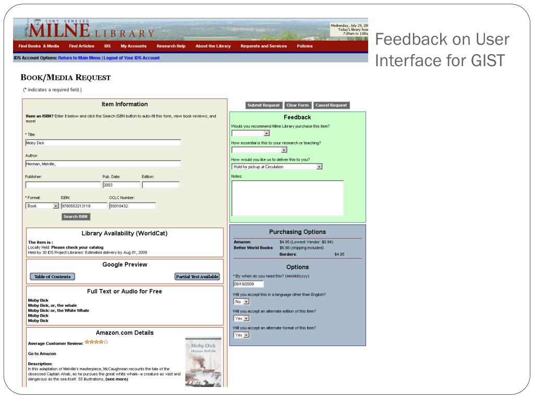Viewport: 534px width, 400px height.
Task: Open how essential dropdown
Action: 260,150
